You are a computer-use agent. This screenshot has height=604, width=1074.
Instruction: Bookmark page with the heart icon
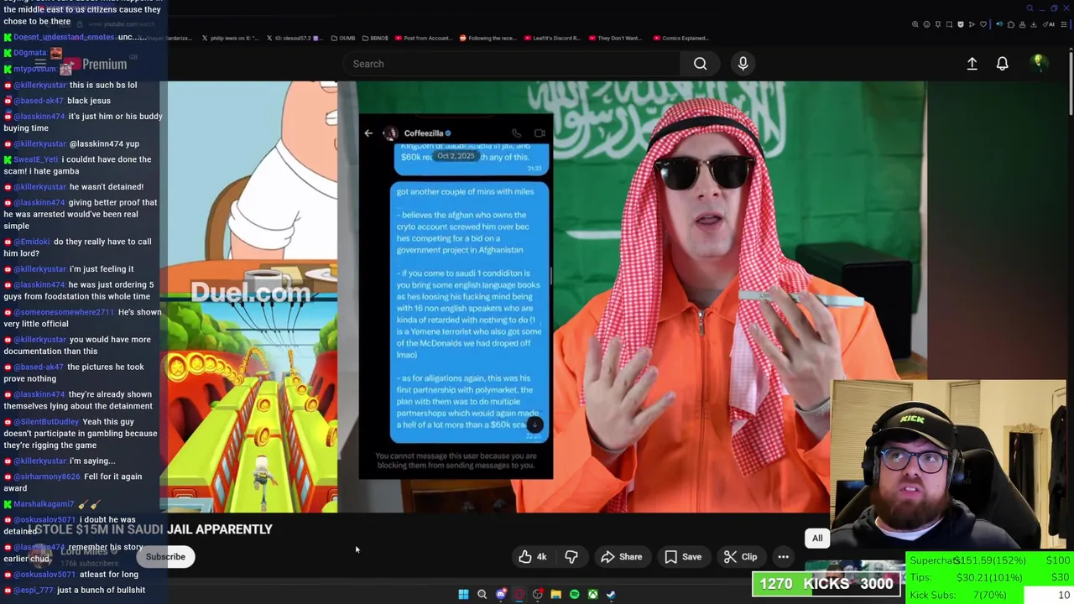tap(983, 24)
